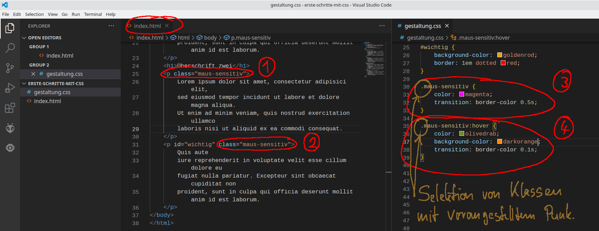The width and height of the screenshot is (599, 231).
Task: Click the darkorange color swatch
Action: (499, 142)
